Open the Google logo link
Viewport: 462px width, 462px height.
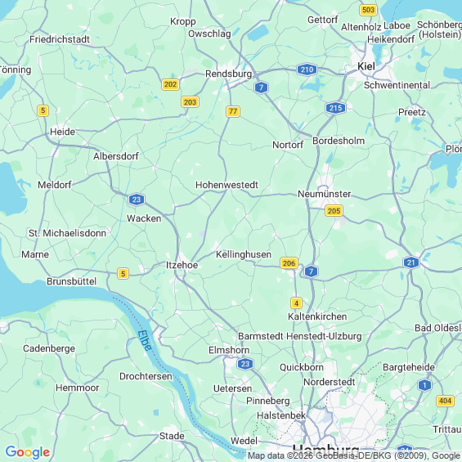pyautogui.click(x=28, y=451)
